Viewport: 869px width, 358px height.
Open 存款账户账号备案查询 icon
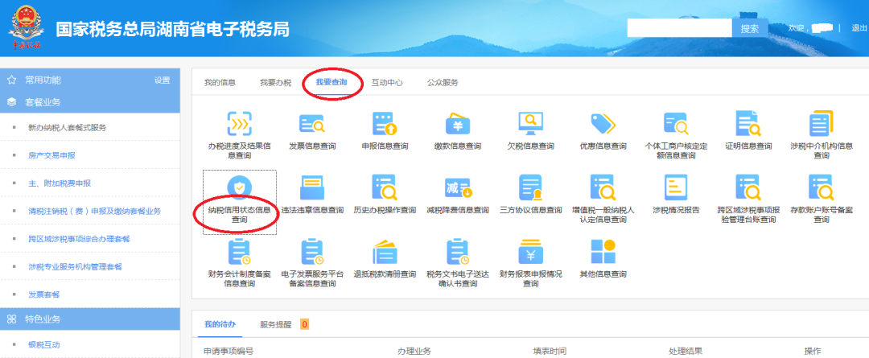[x=822, y=187]
